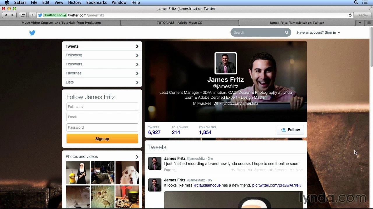Image resolution: width=373 pixels, height=209 pixels.
Task: Reload the page with the refresh icon
Action: click(350, 15)
